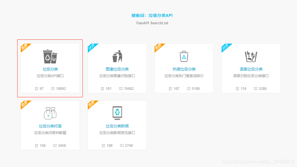This screenshot has height=167, width=297.
Task: Click the book icon beside 3298
Action: click(x=255, y=89)
